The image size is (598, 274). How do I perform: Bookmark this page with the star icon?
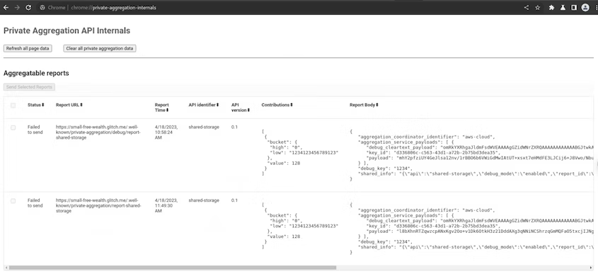[x=537, y=7]
